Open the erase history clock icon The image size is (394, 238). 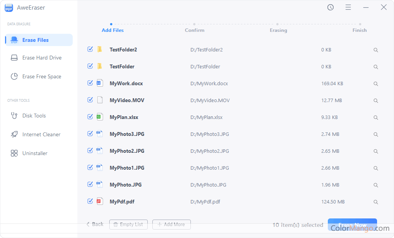[x=331, y=7]
